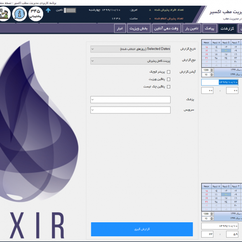
Task: Go to the انبار tab
Action: click(120, 29)
